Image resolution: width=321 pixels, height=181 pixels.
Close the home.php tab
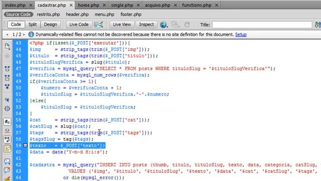[x=104, y=6]
